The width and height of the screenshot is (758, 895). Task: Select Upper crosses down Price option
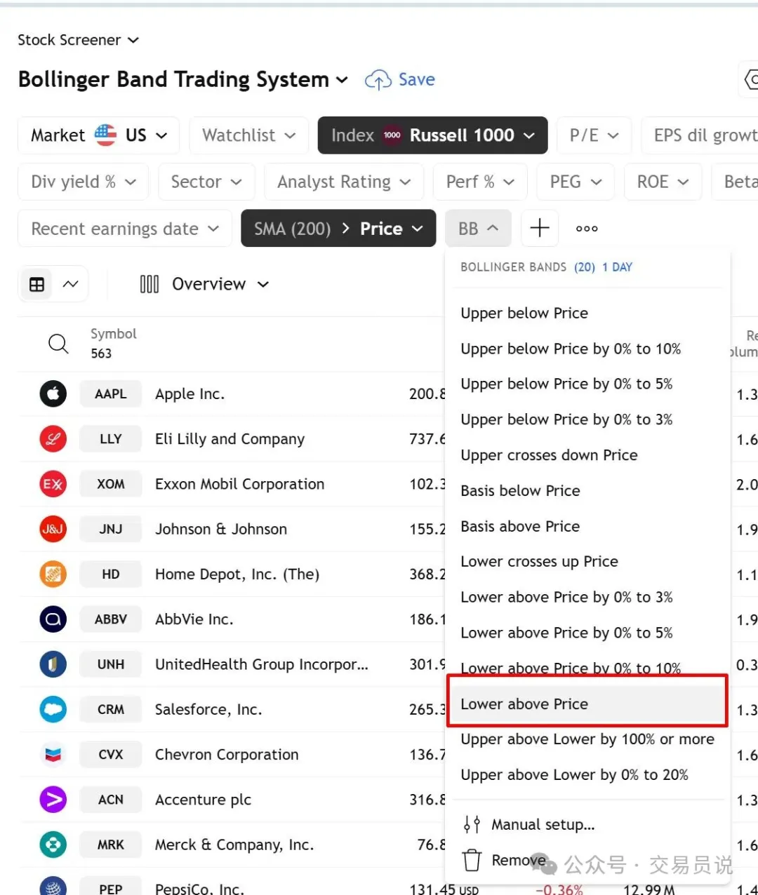[x=549, y=455]
